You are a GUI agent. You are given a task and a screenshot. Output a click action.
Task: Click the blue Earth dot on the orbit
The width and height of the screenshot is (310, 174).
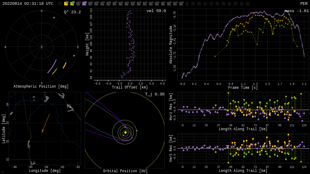click(132, 138)
